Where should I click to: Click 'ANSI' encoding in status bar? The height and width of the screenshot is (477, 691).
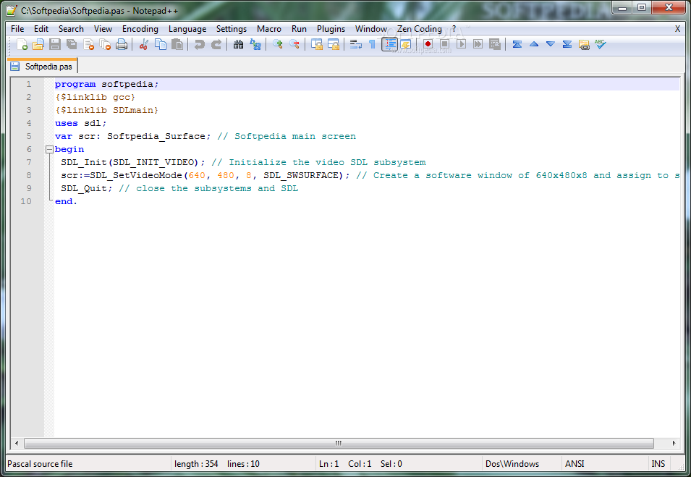pos(575,464)
